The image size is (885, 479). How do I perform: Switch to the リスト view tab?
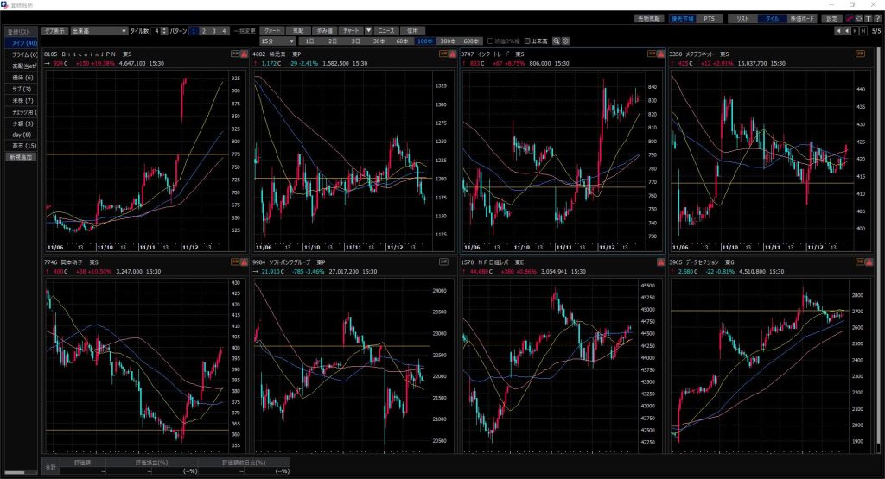[741, 18]
